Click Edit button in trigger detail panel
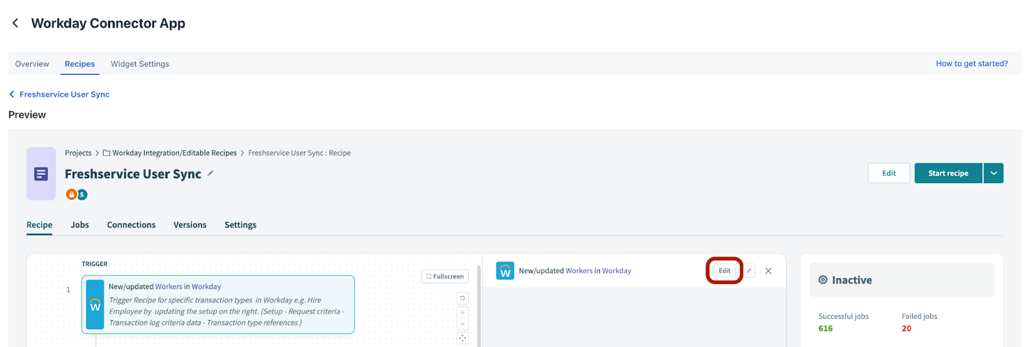 coord(725,271)
